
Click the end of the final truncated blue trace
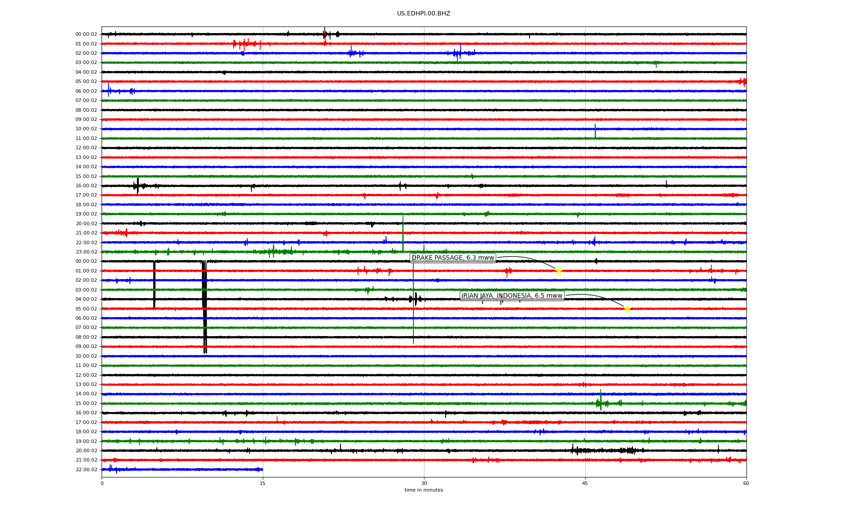[x=262, y=469]
